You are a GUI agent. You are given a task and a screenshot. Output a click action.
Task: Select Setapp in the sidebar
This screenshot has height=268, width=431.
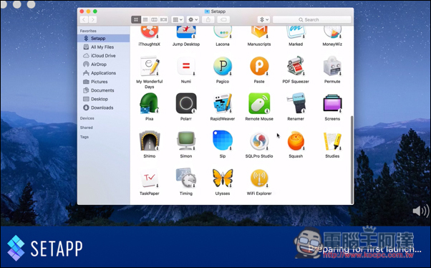click(x=104, y=38)
